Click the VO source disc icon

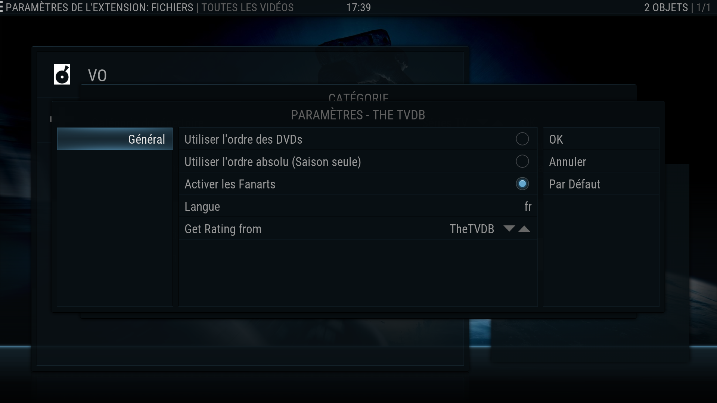[62, 74]
